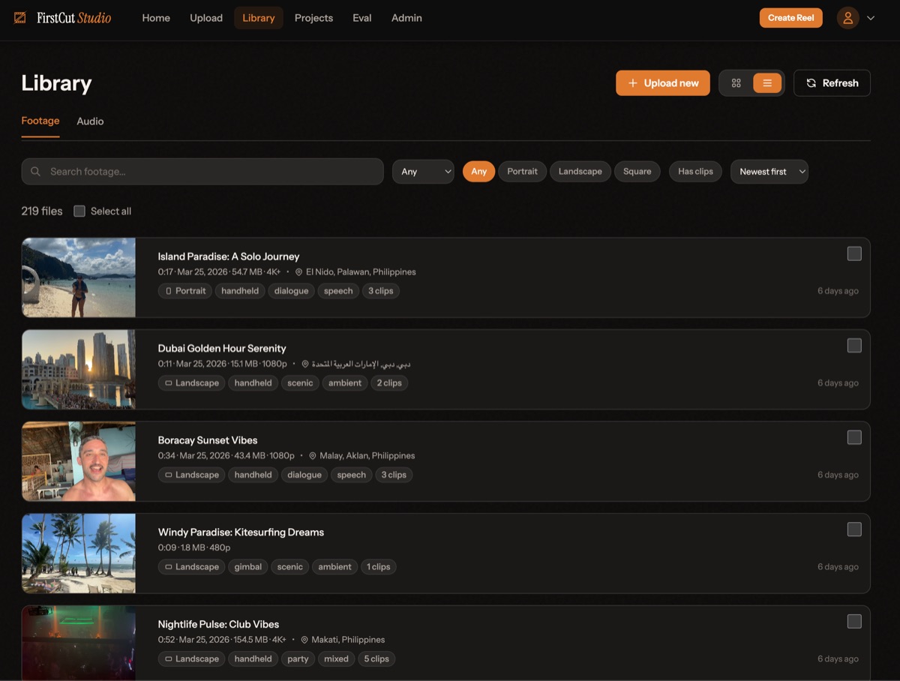Switch to grid view layout
Viewport: 900px width, 681px height.
(x=736, y=82)
